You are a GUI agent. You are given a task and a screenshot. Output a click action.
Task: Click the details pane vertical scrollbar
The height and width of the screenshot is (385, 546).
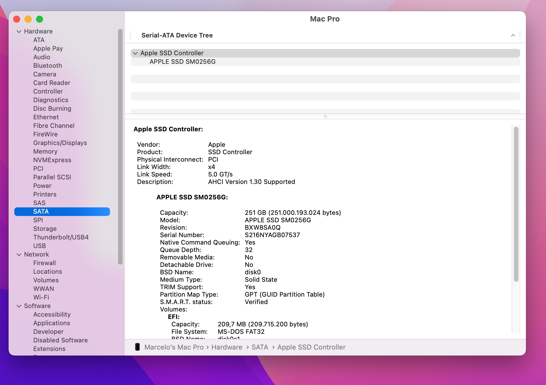[516, 204]
